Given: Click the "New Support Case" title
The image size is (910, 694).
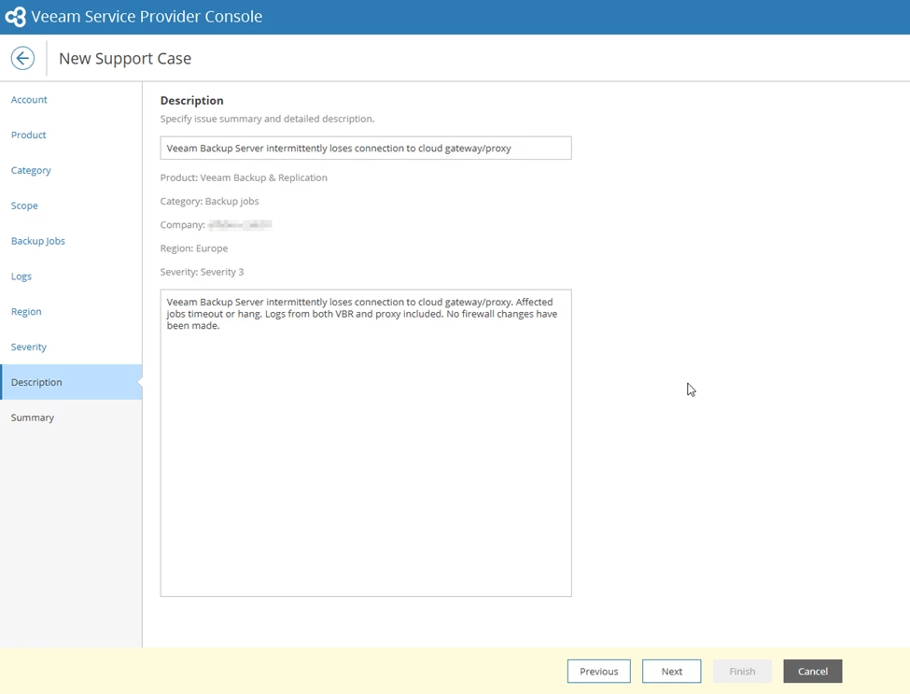Looking at the screenshot, I should (x=125, y=59).
